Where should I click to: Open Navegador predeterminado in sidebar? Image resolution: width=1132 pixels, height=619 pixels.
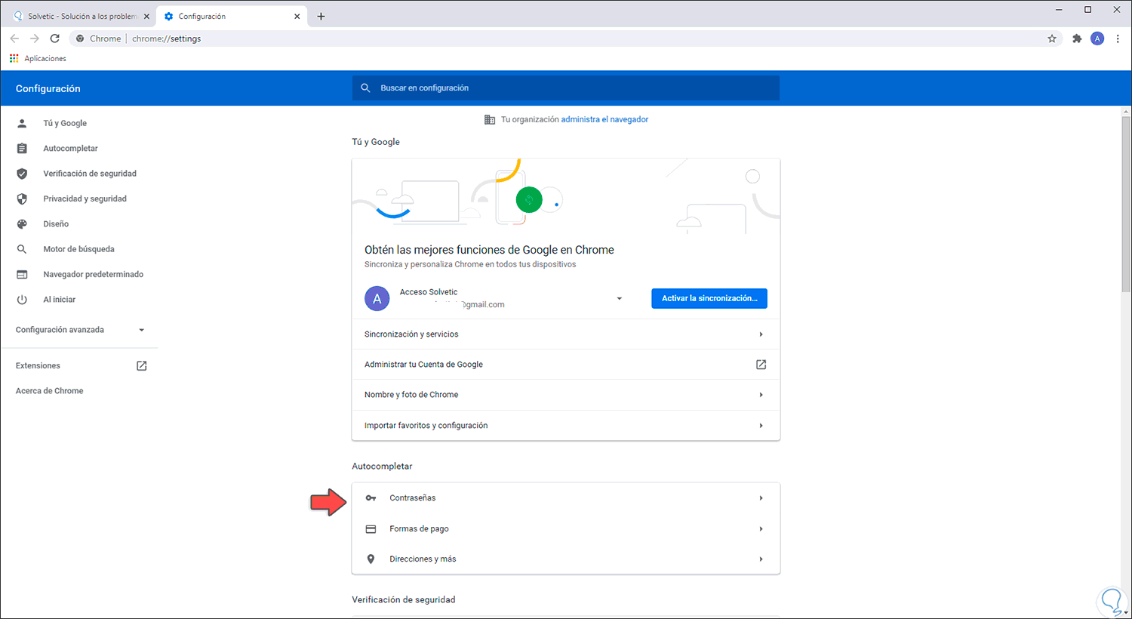[93, 275]
